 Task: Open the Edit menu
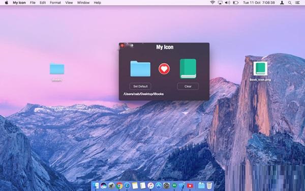[43, 3]
